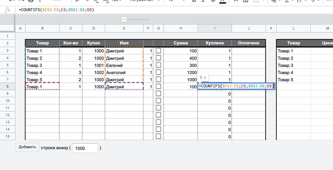Image resolution: width=333 pixels, height=170 pixels.
Task: Select row 2 header
Action: point(8,43)
